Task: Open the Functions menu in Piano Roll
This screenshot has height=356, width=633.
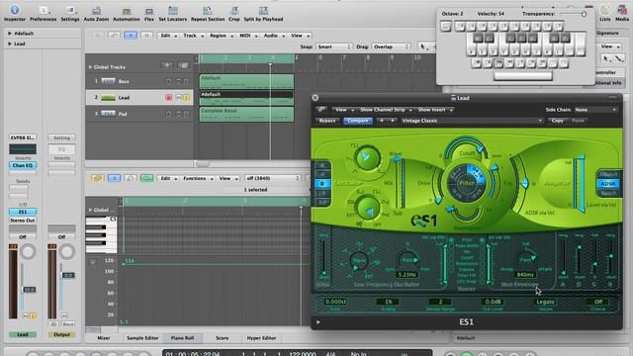Action: 198,178
